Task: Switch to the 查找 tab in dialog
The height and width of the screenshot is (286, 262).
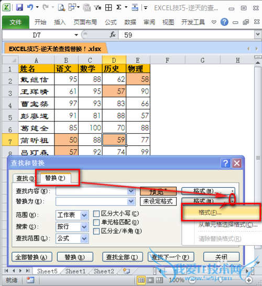Action: tap(25, 178)
